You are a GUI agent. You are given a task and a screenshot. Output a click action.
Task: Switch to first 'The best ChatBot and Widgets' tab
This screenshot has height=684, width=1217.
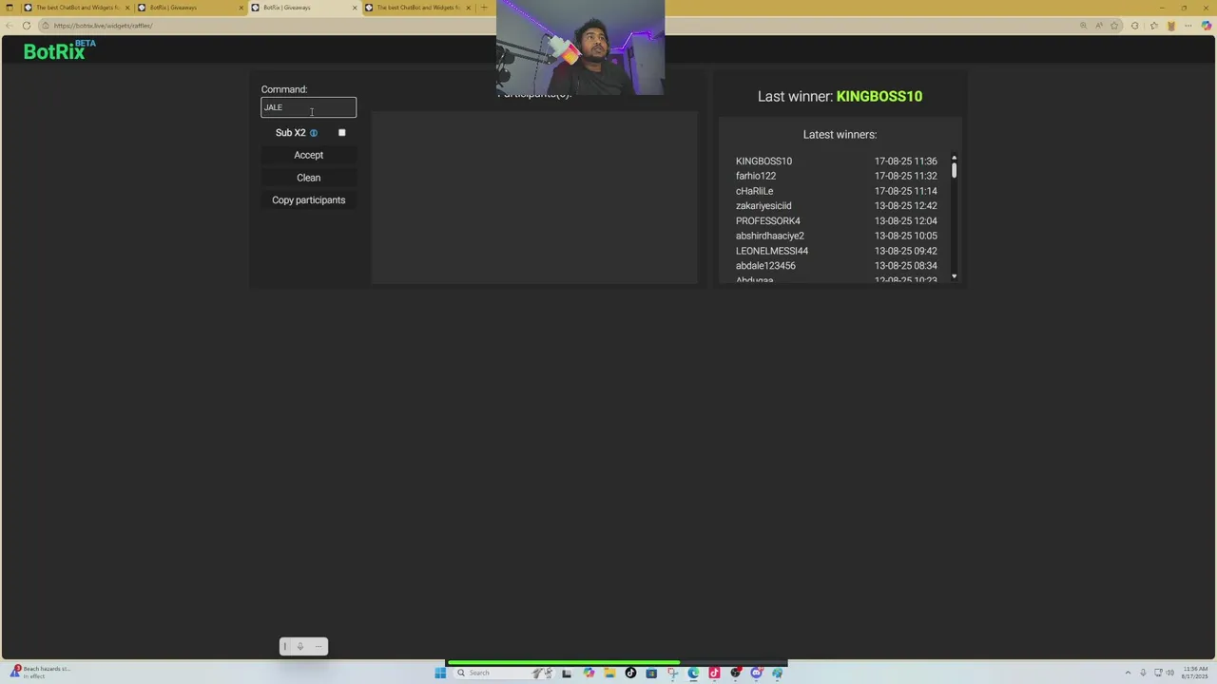point(76,8)
